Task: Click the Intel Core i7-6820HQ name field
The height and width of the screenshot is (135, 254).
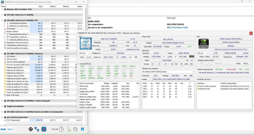Action: coord(109,39)
